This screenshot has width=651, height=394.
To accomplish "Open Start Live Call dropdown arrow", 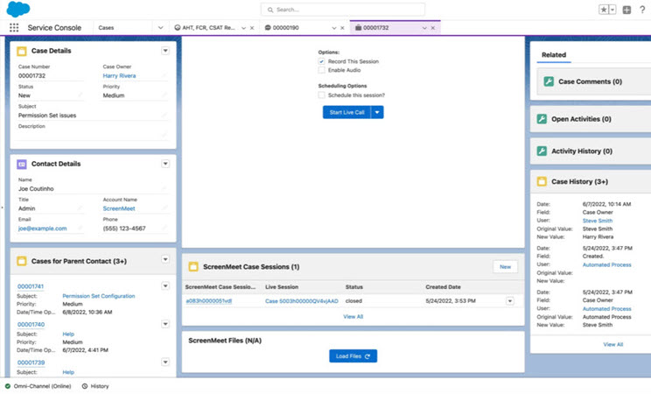I will pos(377,112).
